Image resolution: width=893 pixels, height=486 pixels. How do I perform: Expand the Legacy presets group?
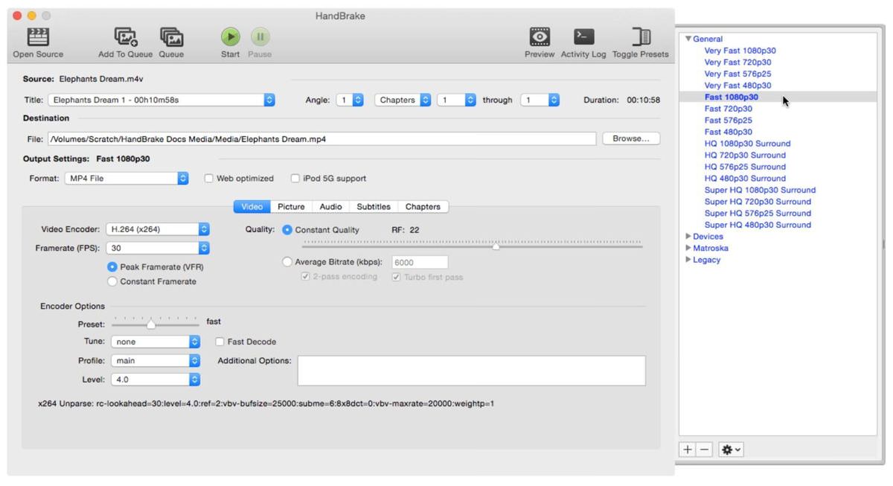coord(688,260)
